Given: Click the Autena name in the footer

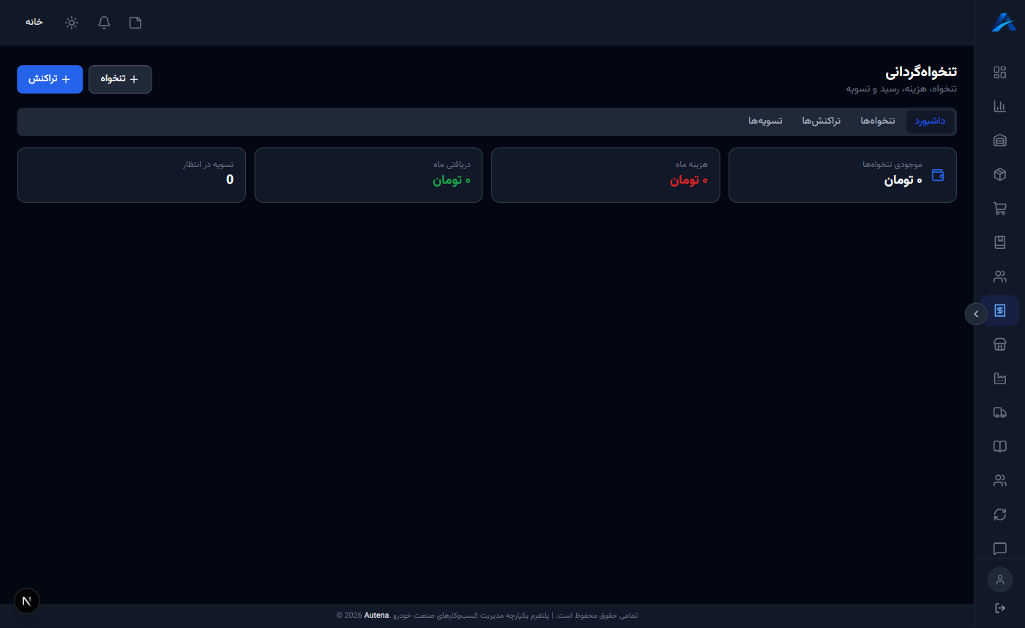Looking at the screenshot, I should click(x=376, y=616).
